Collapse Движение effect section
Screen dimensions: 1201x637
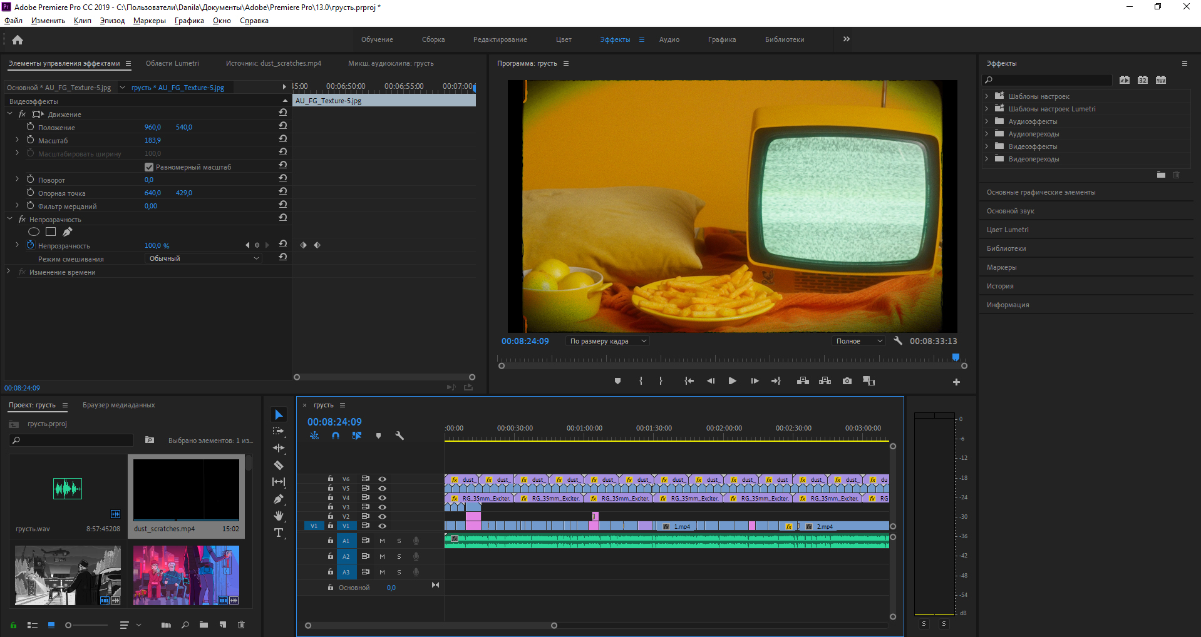click(10, 114)
